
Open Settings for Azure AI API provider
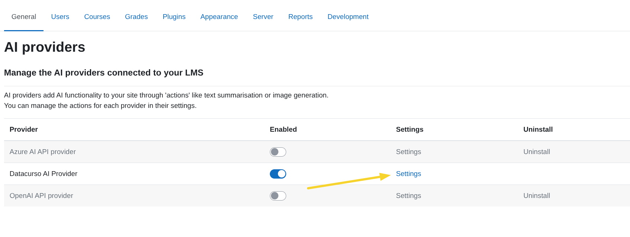[408, 152]
